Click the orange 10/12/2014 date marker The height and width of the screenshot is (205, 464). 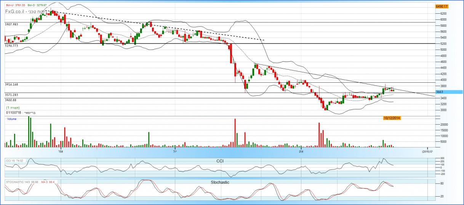coord(392,118)
